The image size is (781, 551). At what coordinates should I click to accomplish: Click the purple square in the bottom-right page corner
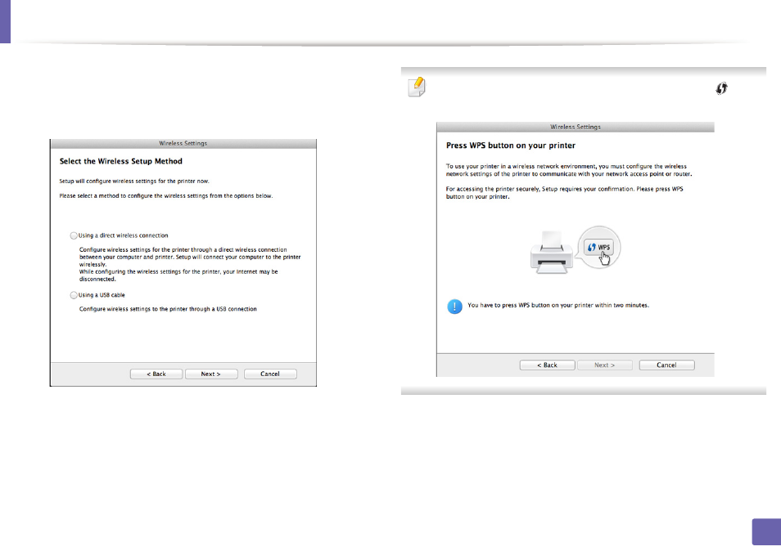[x=766, y=532]
